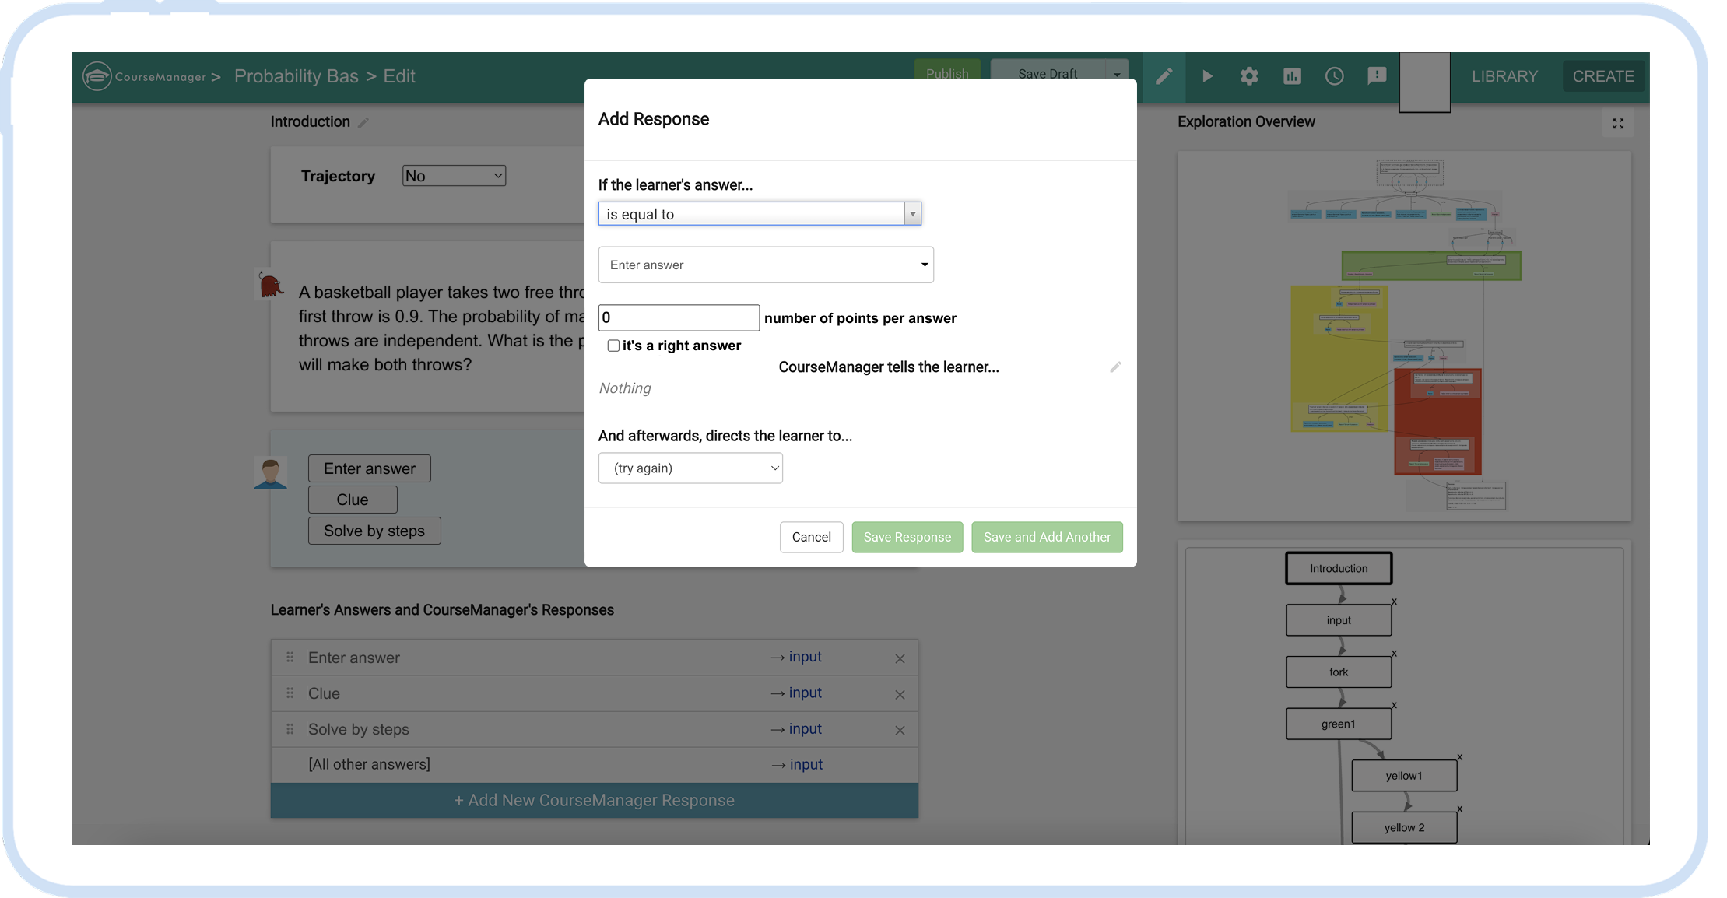Open settings gear icon in toolbar
Image resolution: width=1727 pixels, height=898 pixels.
tap(1249, 76)
